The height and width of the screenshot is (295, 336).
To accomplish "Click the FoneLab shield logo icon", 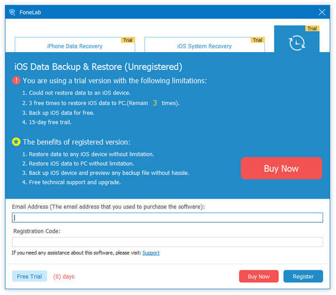I will click(12, 12).
